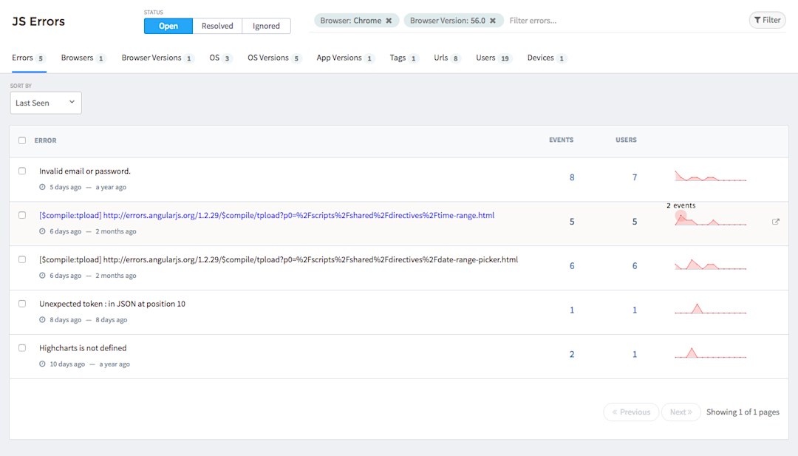
Task: Open the date-range-picker.html compile error
Action: [279, 260]
